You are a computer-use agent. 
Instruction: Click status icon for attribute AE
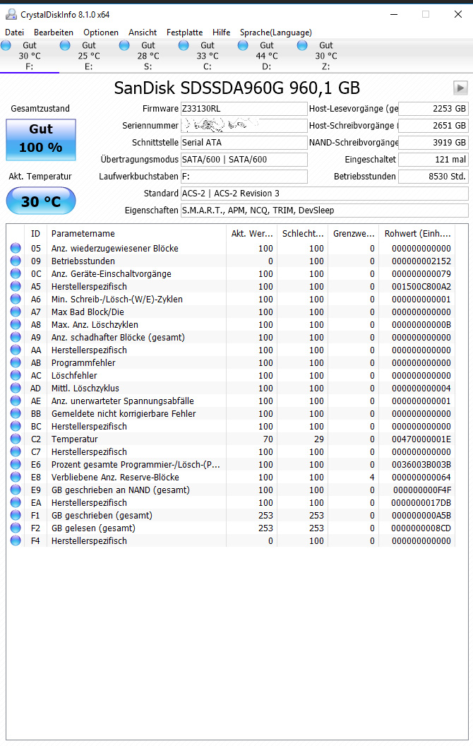coord(16,401)
